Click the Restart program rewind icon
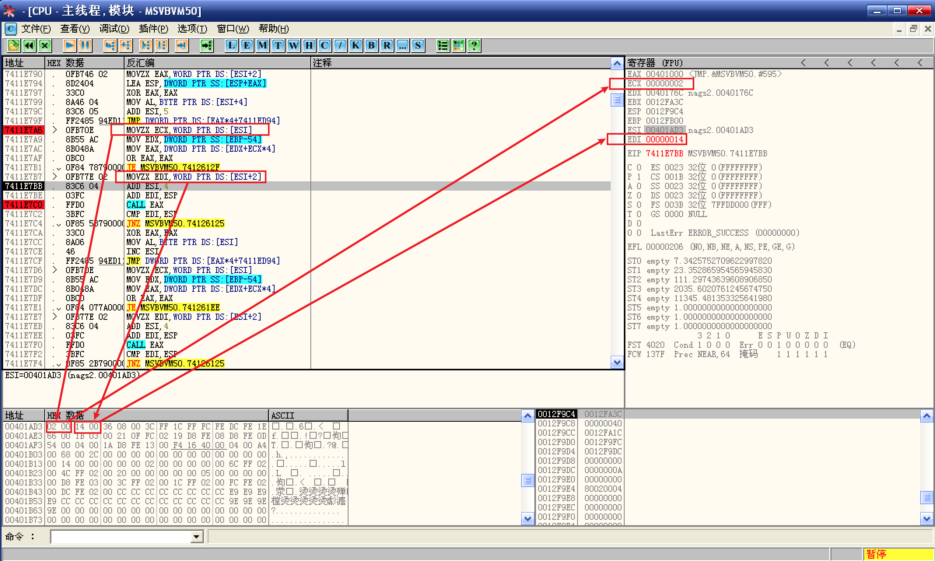 pos(30,46)
